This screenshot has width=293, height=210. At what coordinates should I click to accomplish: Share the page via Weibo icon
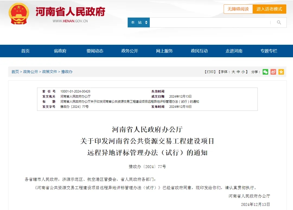tap(273, 72)
